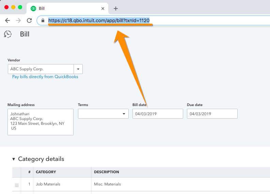Select the Misc. Materials description cell

(x=181, y=184)
